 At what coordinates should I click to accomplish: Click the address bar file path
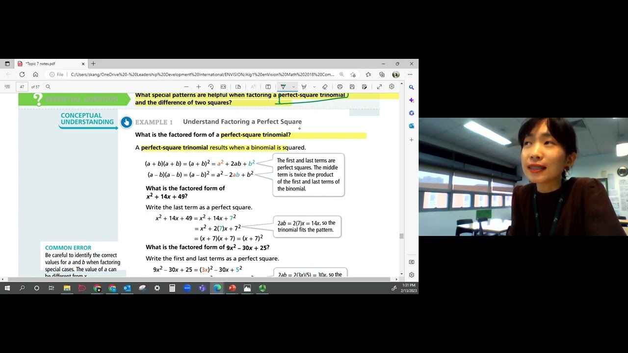pos(202,75)
